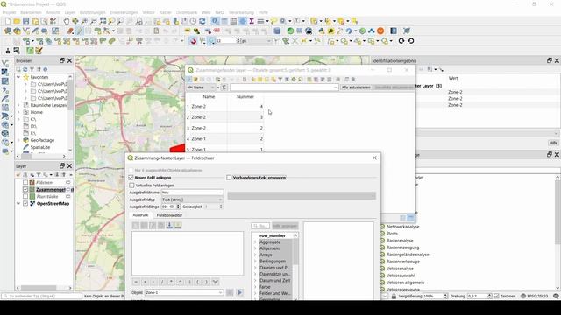Screen dimensions: 561x315
Task: Open the Projekt menu
Action: 10,12
